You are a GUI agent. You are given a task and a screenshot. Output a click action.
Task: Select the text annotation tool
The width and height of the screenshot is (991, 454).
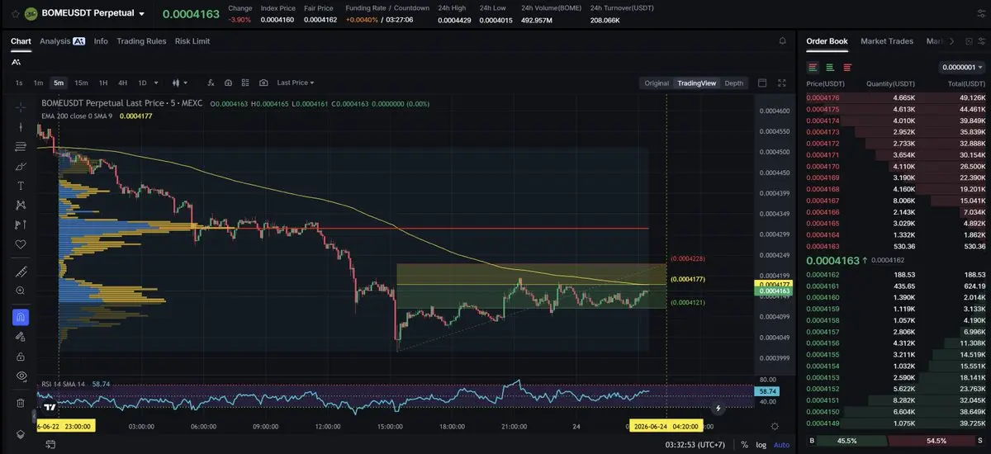coord(21,186)
